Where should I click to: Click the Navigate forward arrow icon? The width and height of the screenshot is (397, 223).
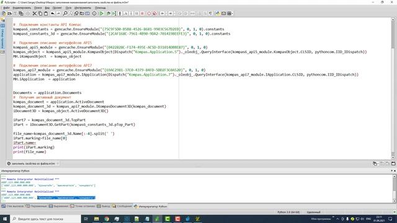(x=171, y=14)
